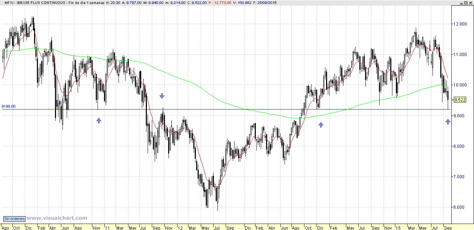Click the M: 9.940,00 high value
This screenshot has width=474, height=230.
(x=153, y=2)
